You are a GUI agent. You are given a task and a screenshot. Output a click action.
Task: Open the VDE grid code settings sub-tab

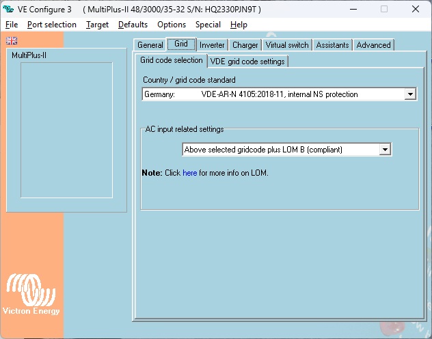click(x=247, y=62)
